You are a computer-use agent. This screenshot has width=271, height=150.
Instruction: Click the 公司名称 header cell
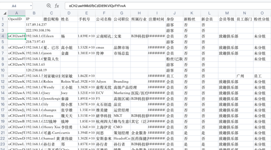pyautogui.click(x=104, y=19)
